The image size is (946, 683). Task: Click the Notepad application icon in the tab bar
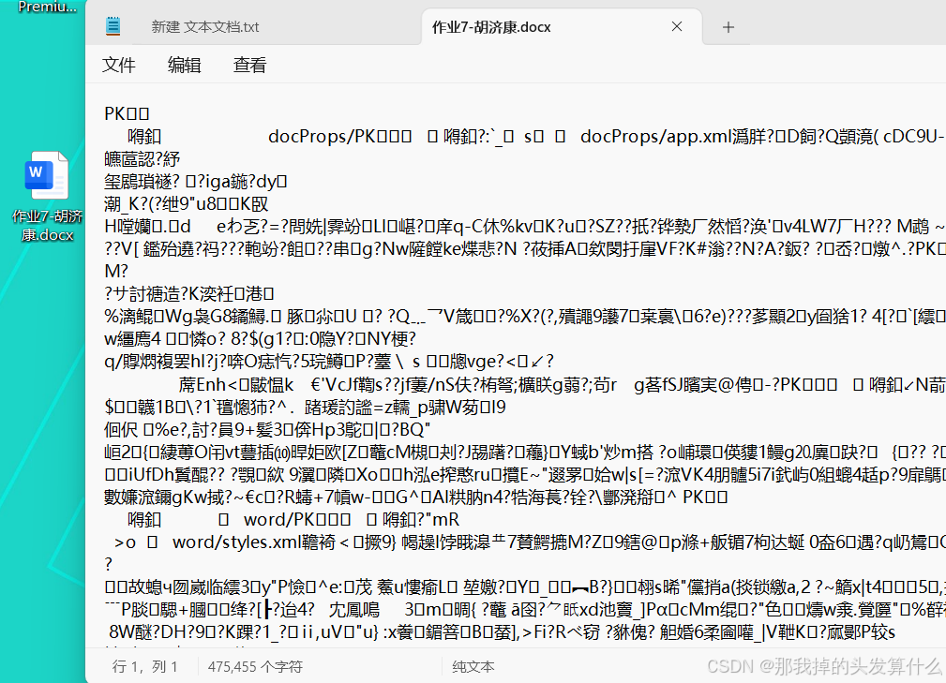point(114,25)
